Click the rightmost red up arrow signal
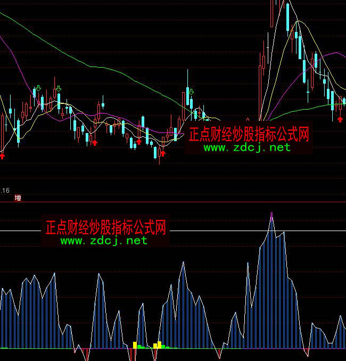The width and height of the screenshot is (346, 361). 340,119
